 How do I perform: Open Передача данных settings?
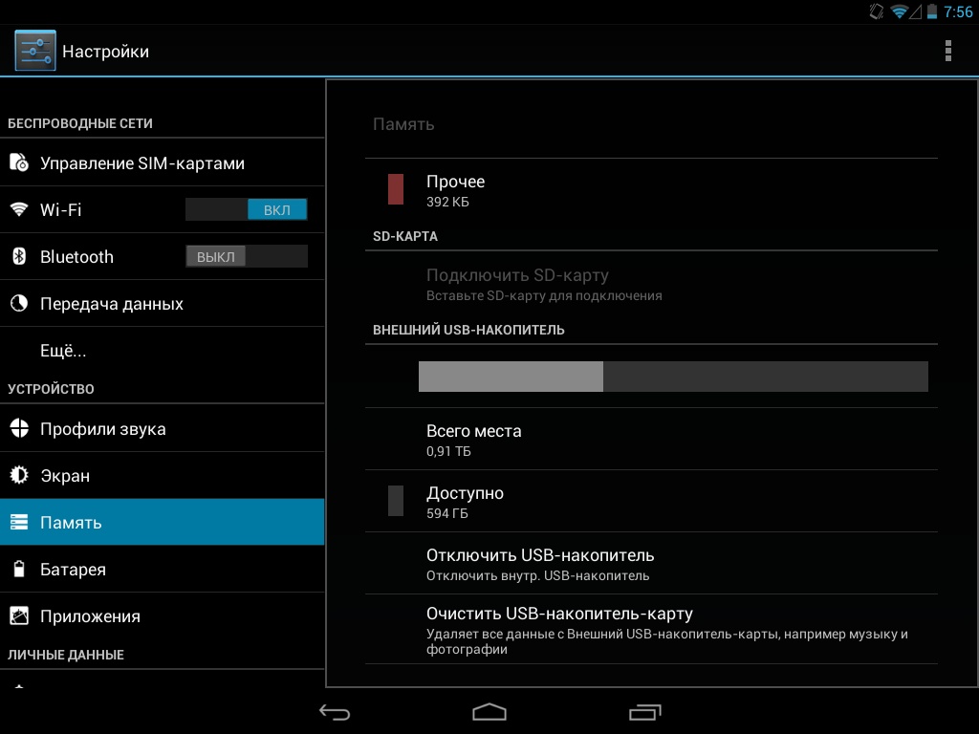click(112, 304)
